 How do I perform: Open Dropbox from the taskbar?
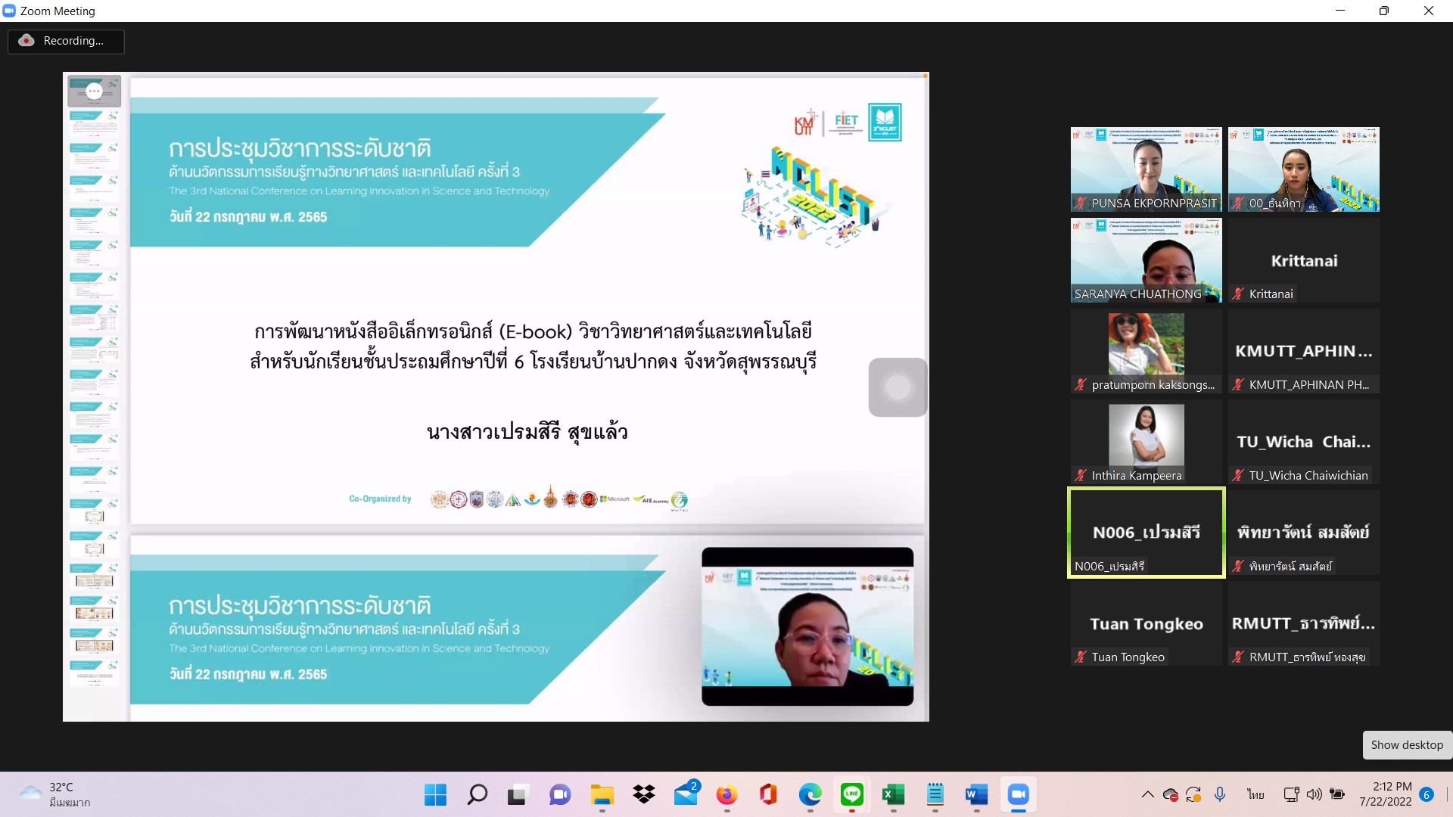coord(644,794)
